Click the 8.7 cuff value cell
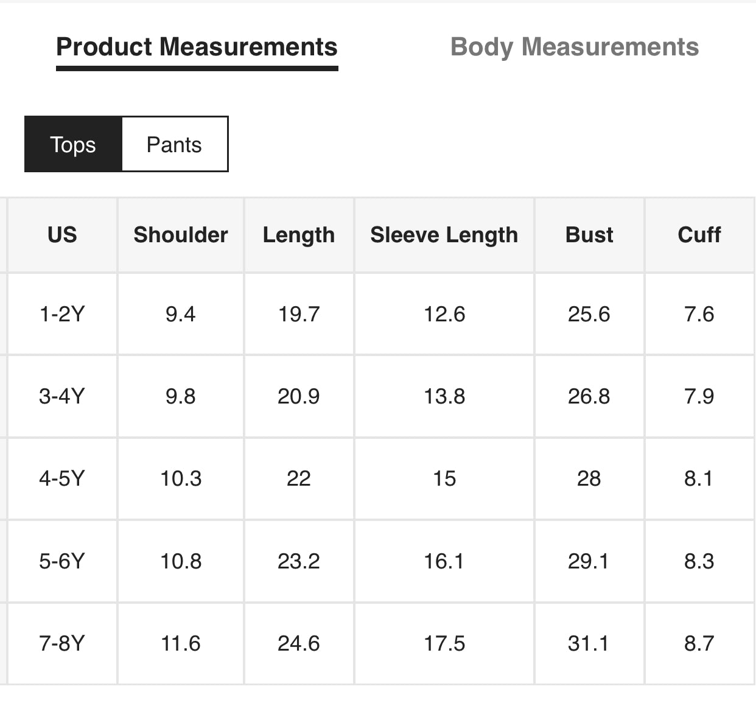 point(699,643)
